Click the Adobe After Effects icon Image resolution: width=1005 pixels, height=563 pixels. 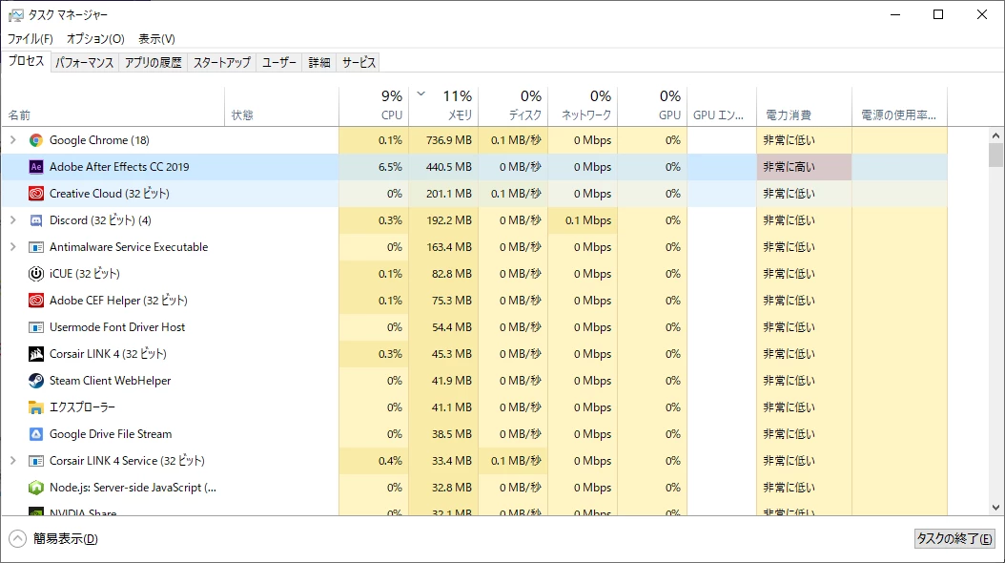click(x=36, y=167)
